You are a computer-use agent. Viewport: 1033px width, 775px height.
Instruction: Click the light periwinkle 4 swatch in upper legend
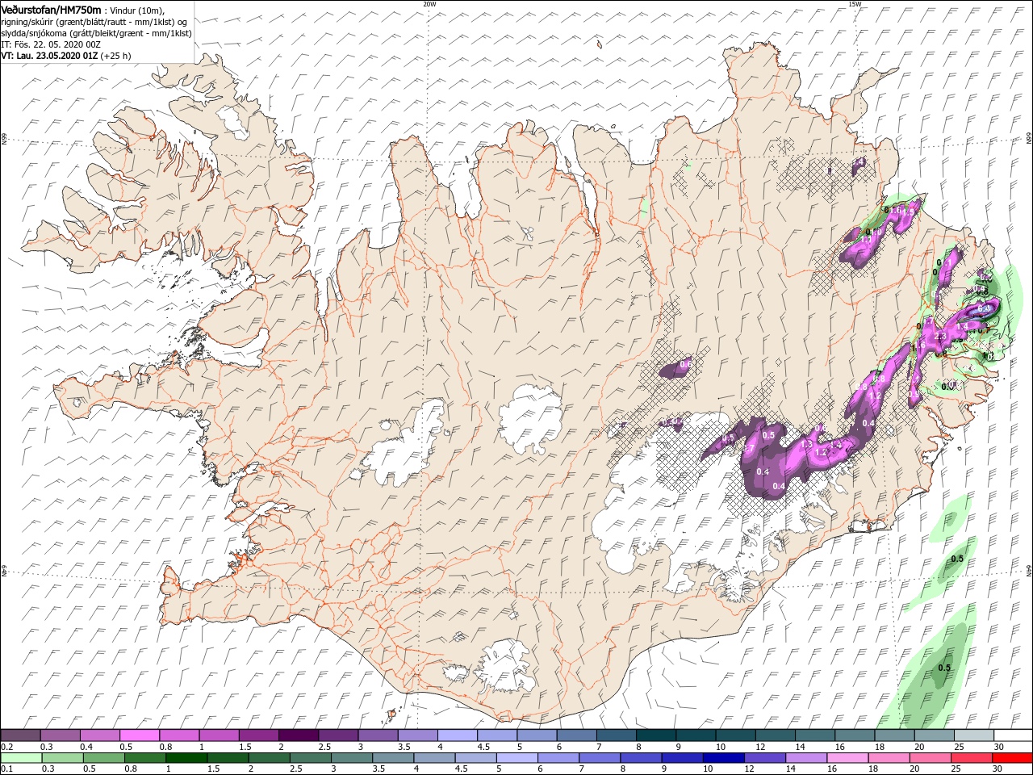(457, 735)
